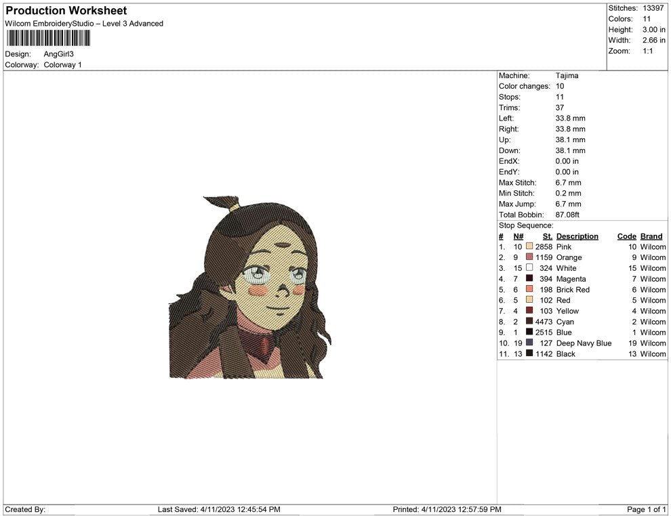The height and width of the screenshot is (516, 671).
Task: Click stitch count '4473' in Cyan row
Action: click(x=544, y=322)
